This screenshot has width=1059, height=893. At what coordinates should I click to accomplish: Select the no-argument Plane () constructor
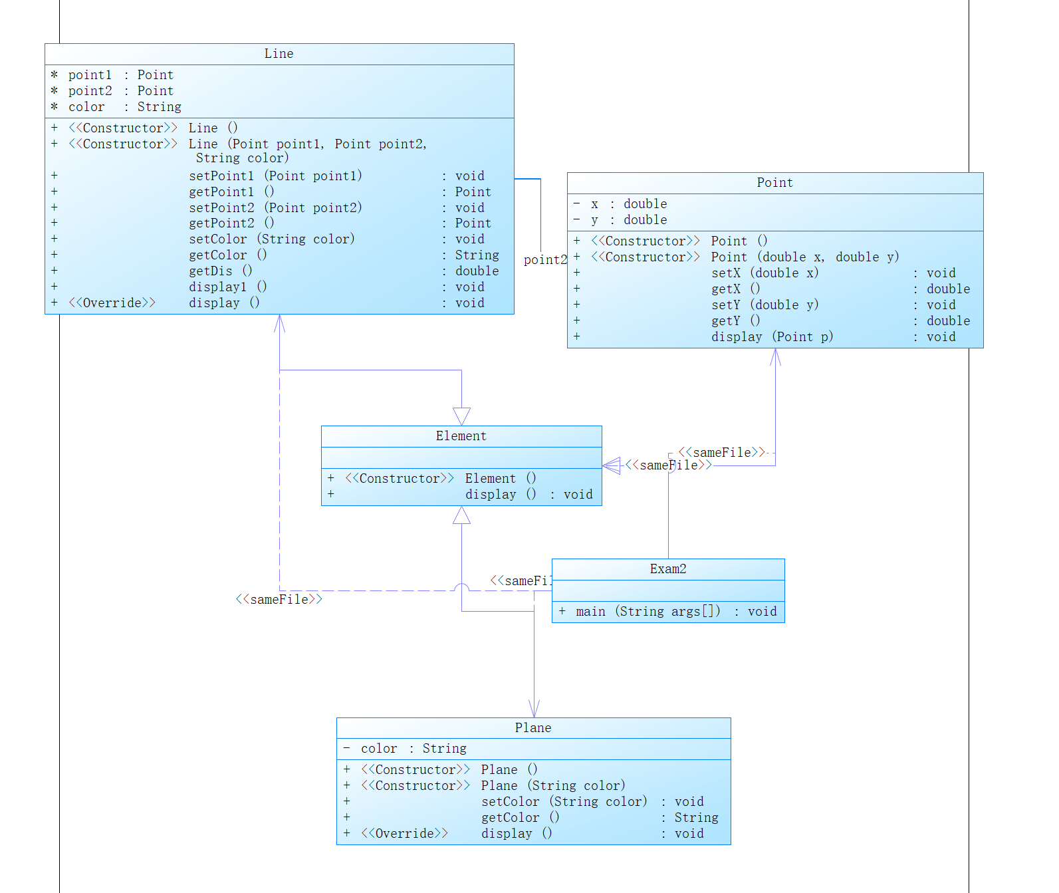[x=509, y=770]
